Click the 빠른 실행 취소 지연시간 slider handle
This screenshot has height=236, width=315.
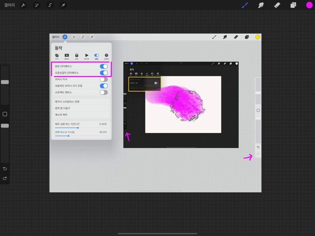coord(78,128)
